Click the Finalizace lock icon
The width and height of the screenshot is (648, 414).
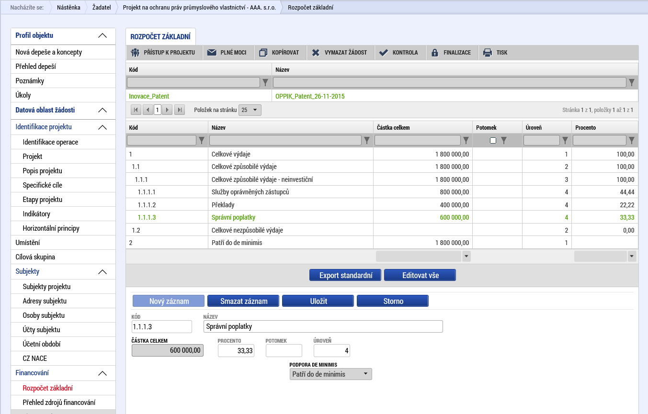pyautogui.click(x=435, y=53)
